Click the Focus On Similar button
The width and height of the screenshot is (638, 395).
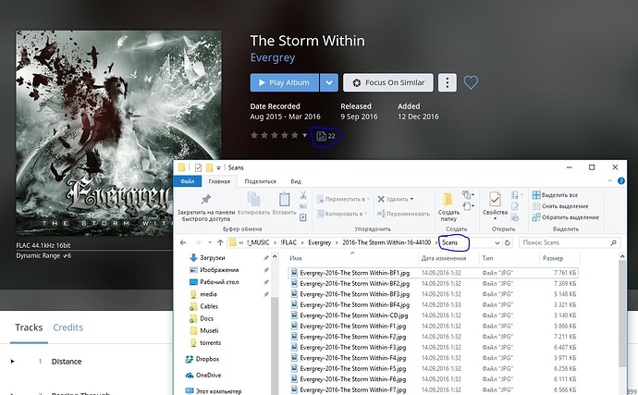pos(388,82)
